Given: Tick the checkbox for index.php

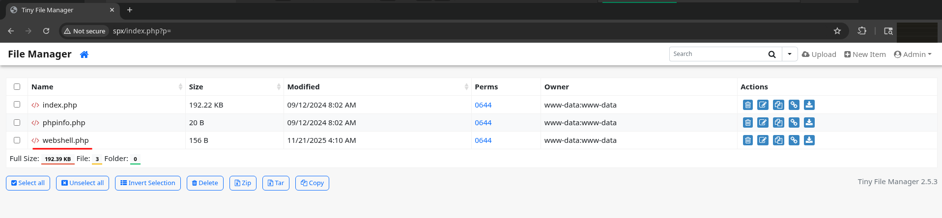Looking at the screenshot, I should (17, 105).
